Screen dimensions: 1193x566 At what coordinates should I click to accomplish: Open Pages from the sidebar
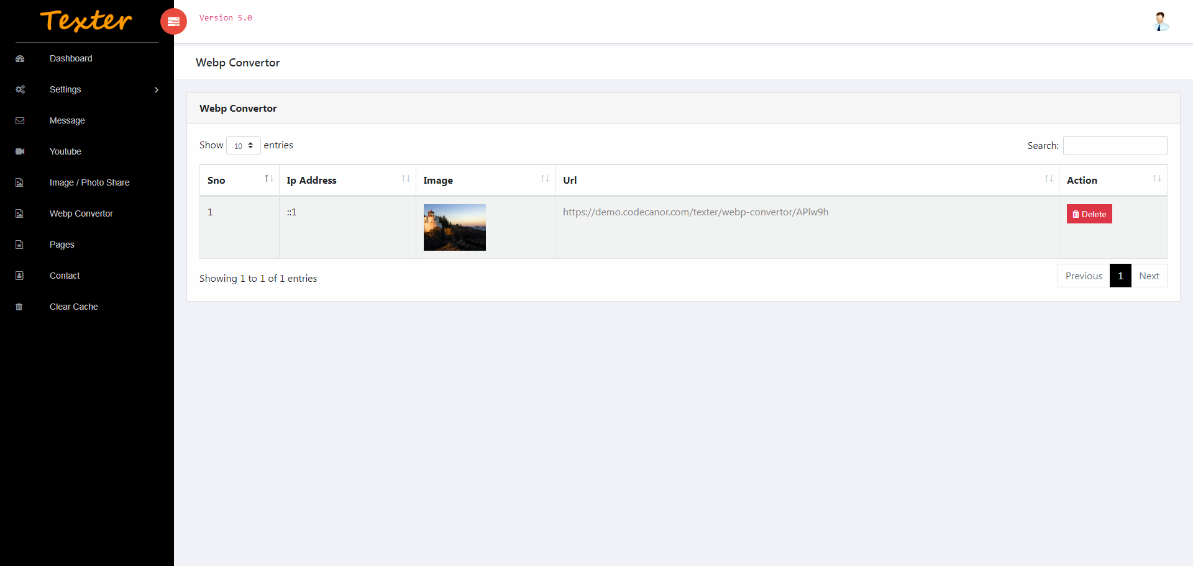tap(62, 245)
